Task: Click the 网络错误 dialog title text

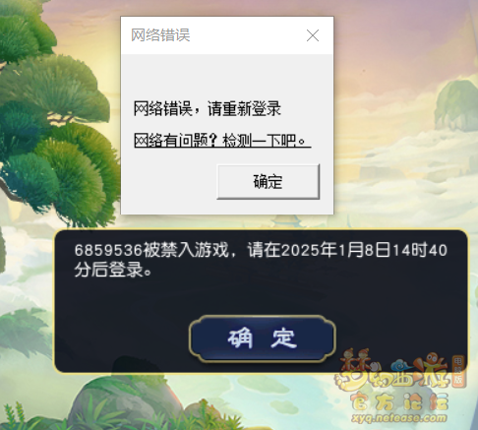Action: pos(160,35)
